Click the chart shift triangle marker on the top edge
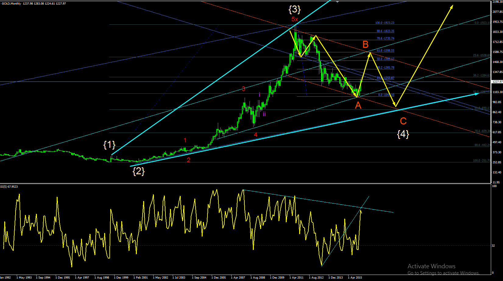This screenshot has height=281, width=503. [337, 2]
